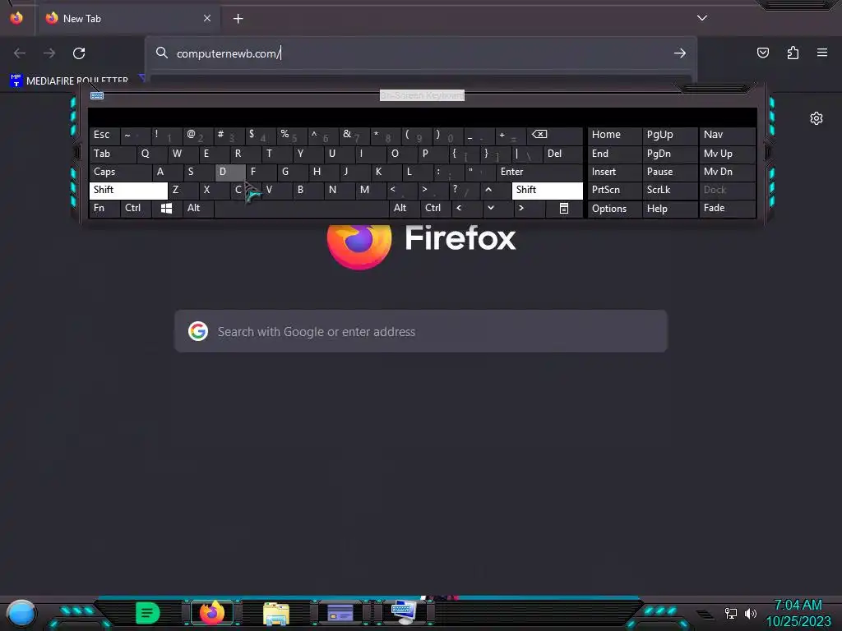842x631 pixels.
Task: Click the Google logo in search box
Action: (198, 331)
